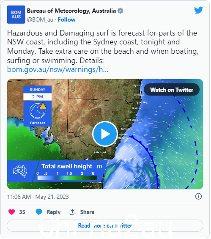Open the bom.gov.au/nsw/warnings link
This screenshot has height=239, width=211.
point(58,70)
